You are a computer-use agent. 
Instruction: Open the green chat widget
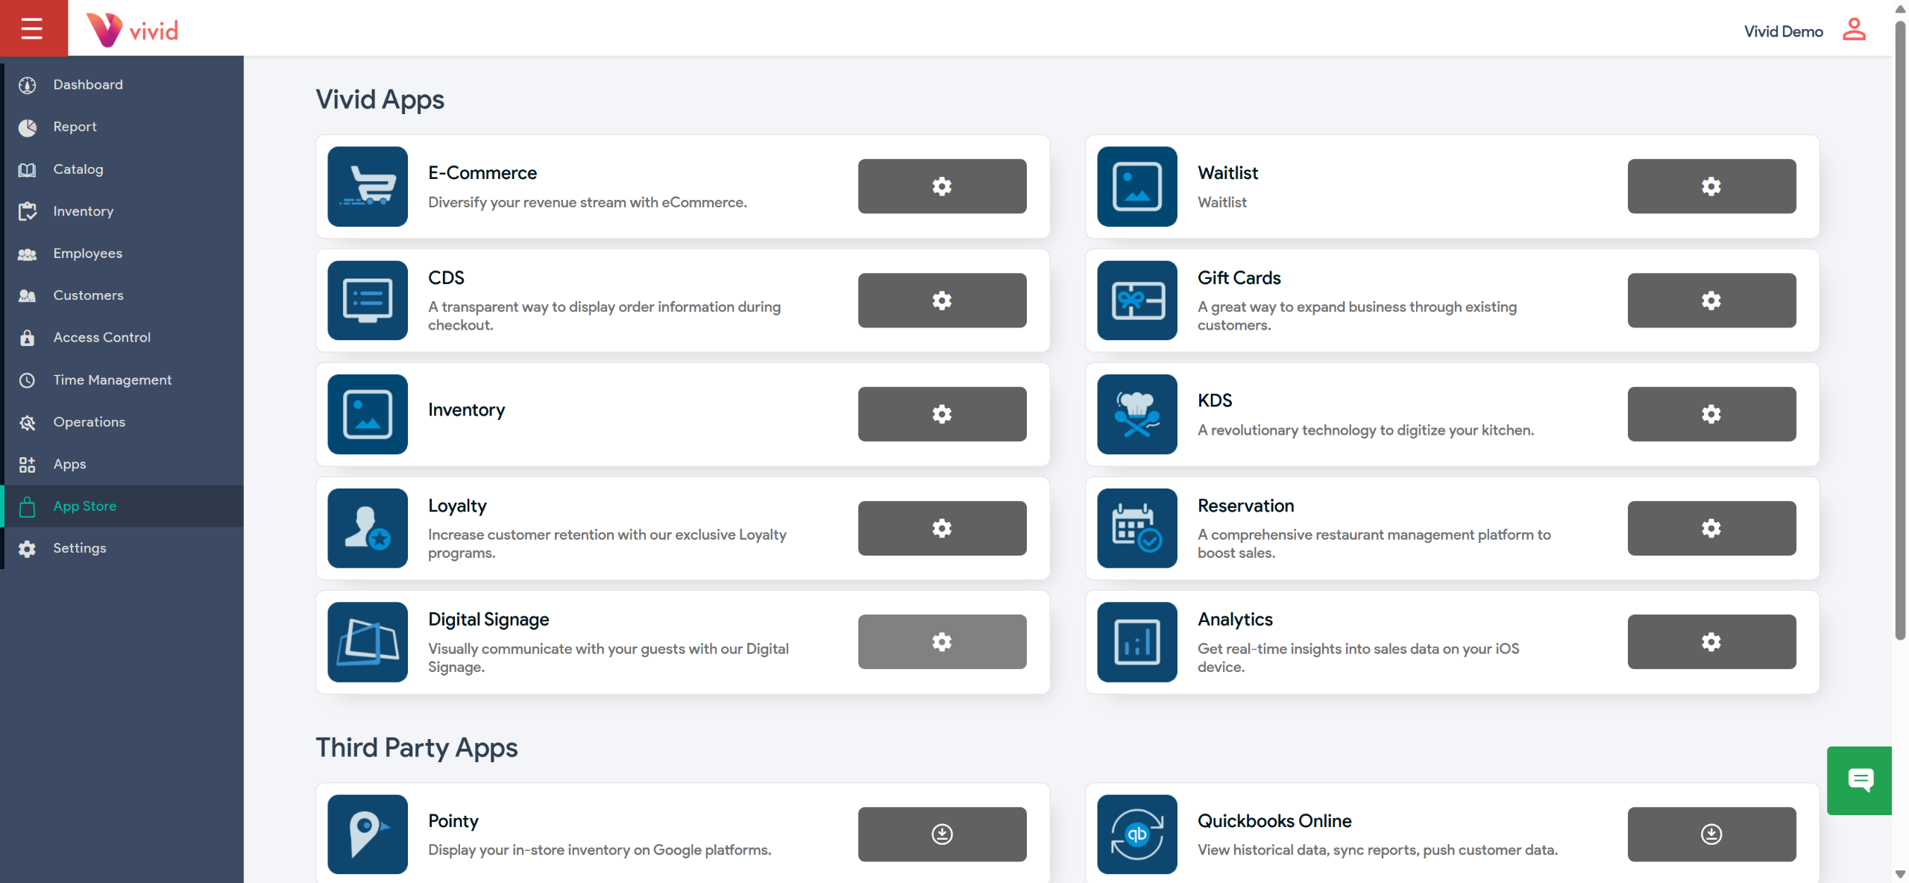1860,780
